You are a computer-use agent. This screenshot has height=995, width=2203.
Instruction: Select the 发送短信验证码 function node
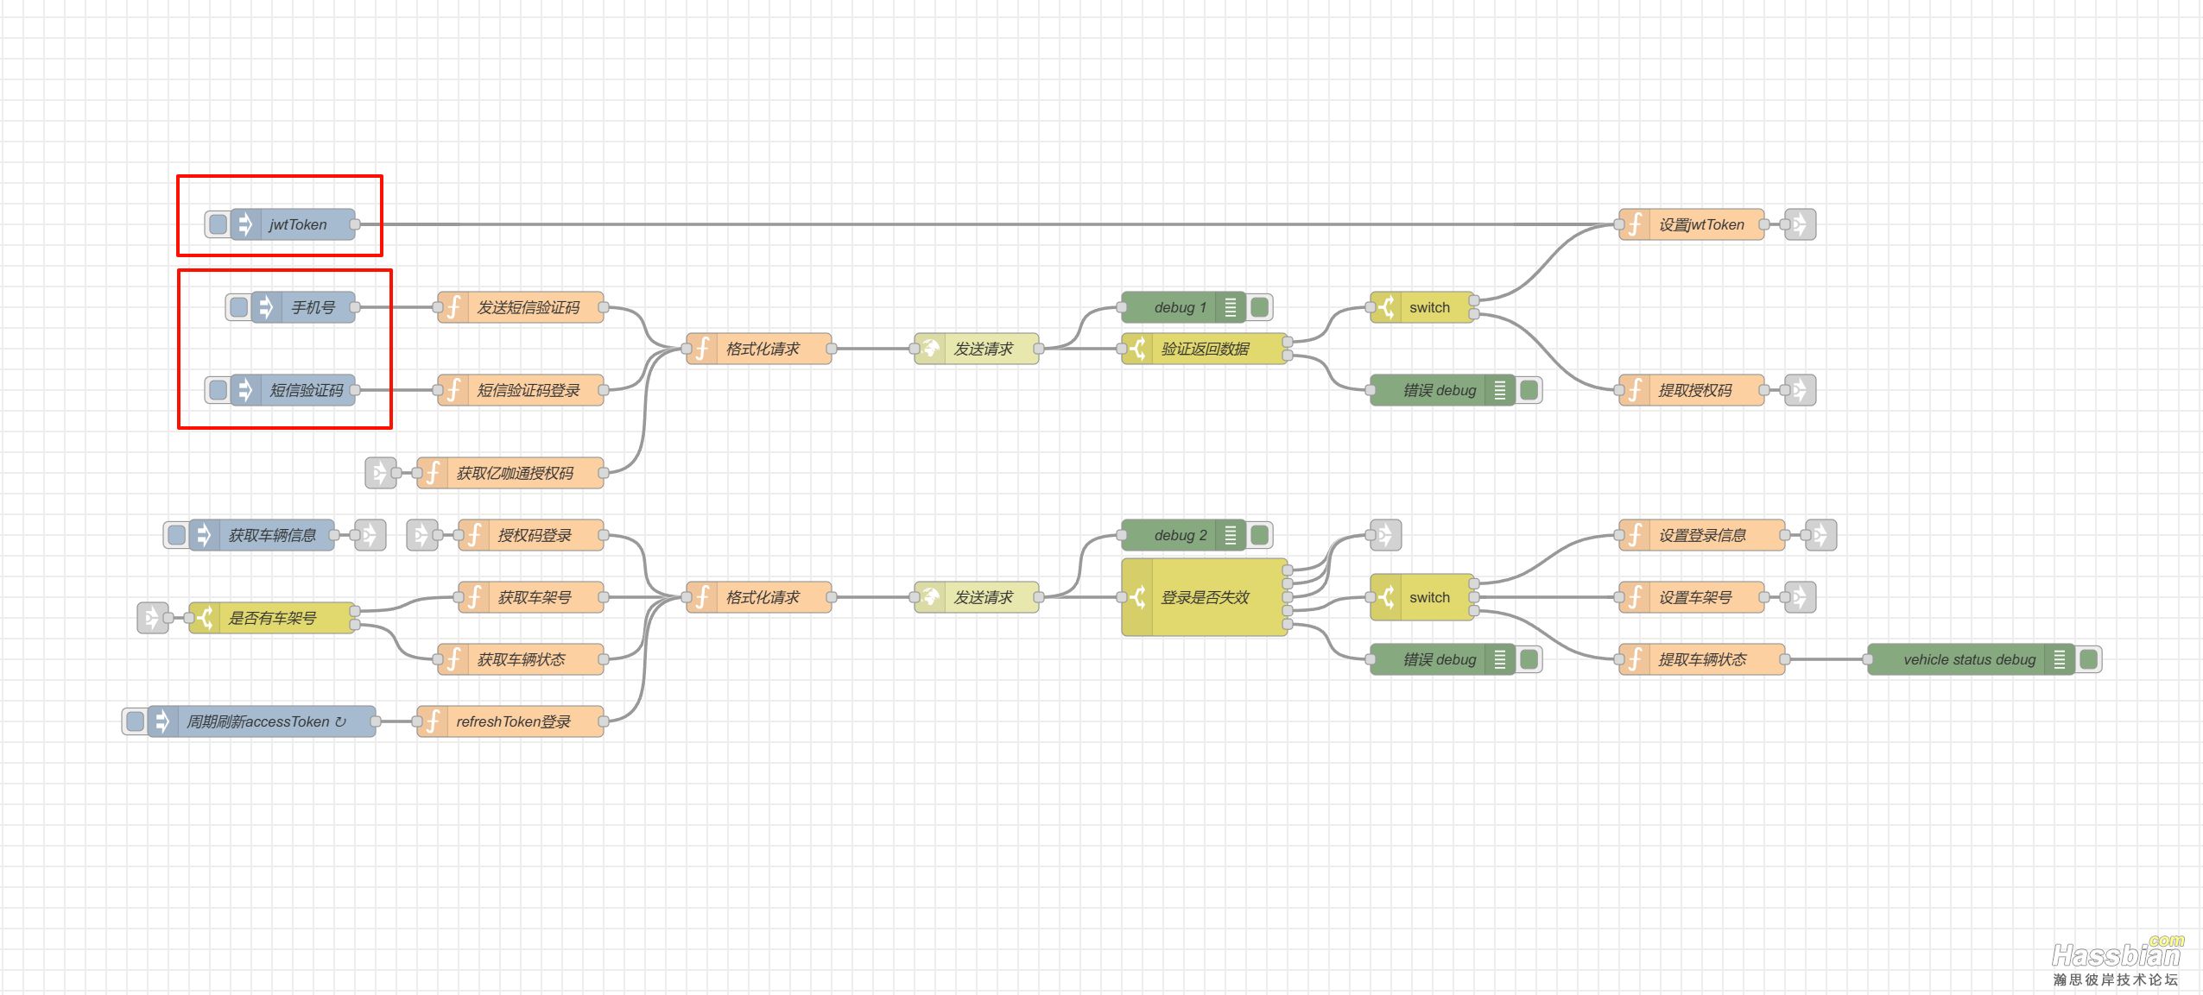coord(521,307)
